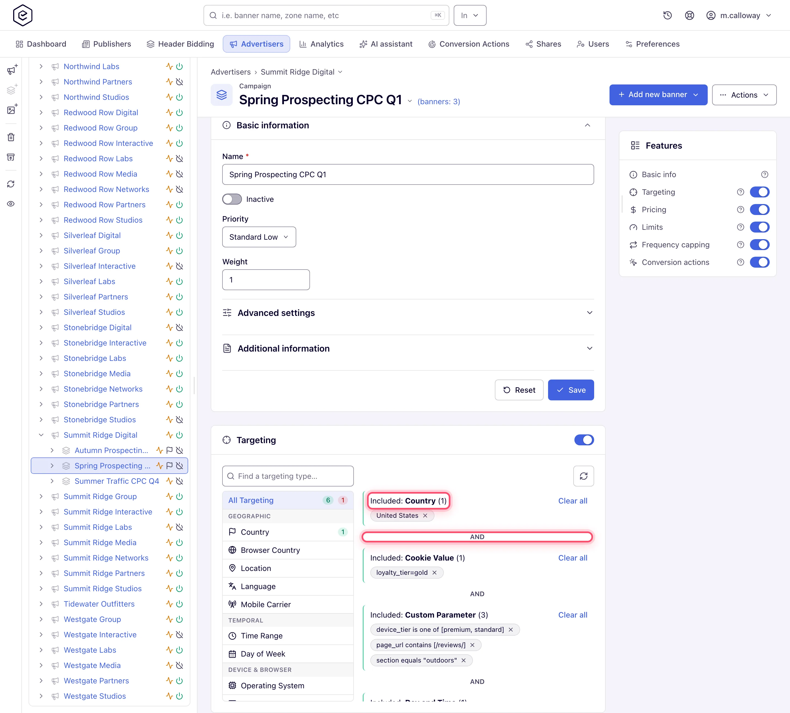Open the Header Bidding tab
Image resolution: width=790 pixels, height=713 pixels.
coord(180,44)
